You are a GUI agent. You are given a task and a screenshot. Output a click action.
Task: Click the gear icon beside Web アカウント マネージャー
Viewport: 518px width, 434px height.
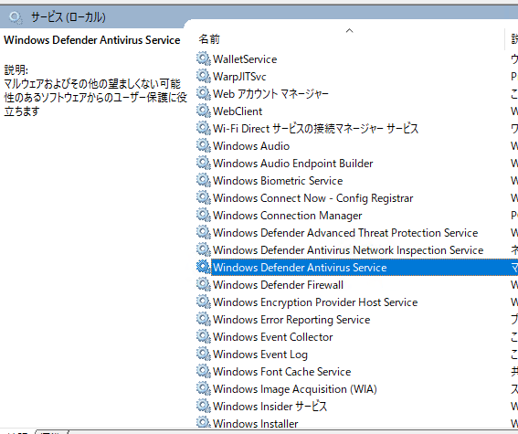[x=204, y=93]
